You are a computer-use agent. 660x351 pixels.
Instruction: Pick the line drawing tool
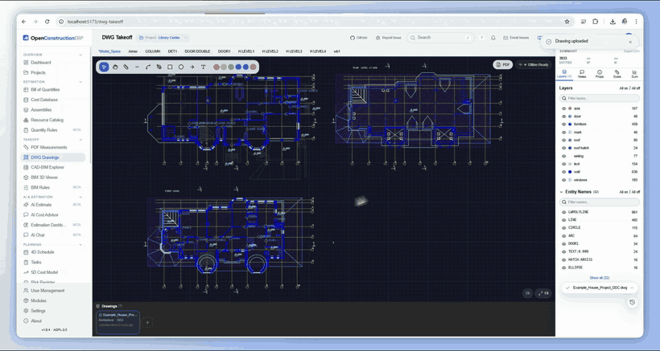(x=137, y=67)
